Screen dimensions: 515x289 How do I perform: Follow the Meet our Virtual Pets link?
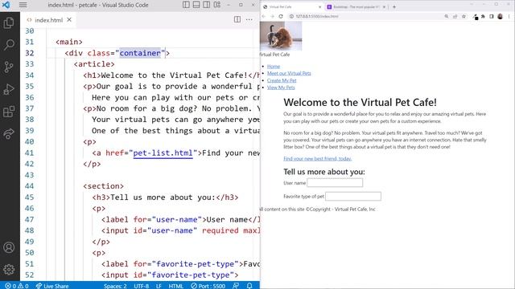click(289, 73)
